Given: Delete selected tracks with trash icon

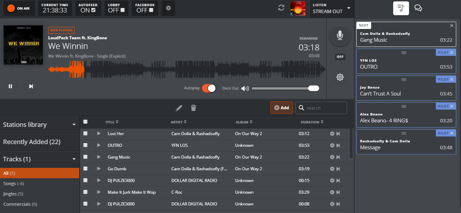Looking at the screenshot, I should tap(193, 108).
